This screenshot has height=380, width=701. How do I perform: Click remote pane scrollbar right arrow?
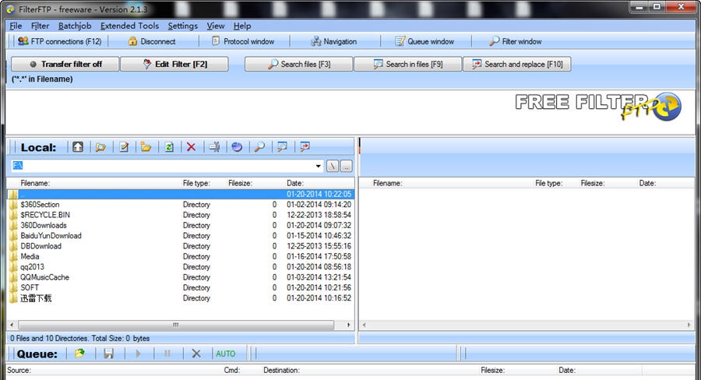point(689,325)
